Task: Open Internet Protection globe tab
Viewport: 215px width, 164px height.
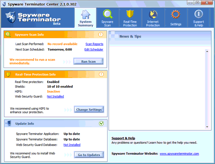Action: (x=153, y=18)
